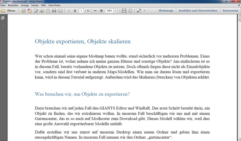
Task: Go to previous page with up arrow
Action: point(69,11)
